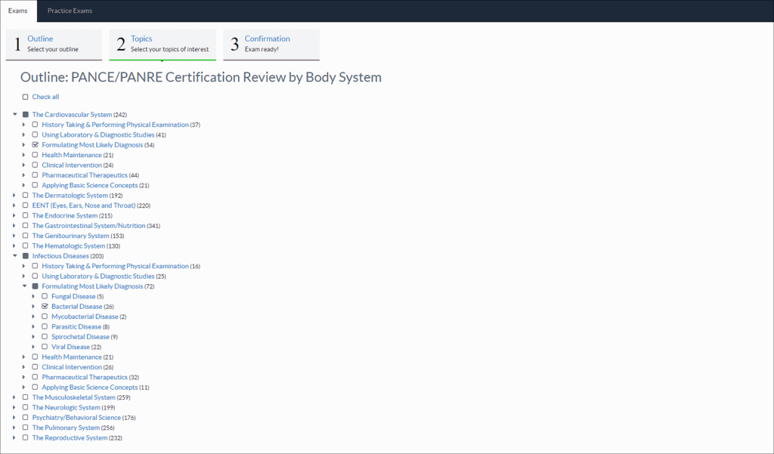Expand Pharmaceutical Therapeutics (44) node
The width and height of the screenshot is (774, 454).
23,175
